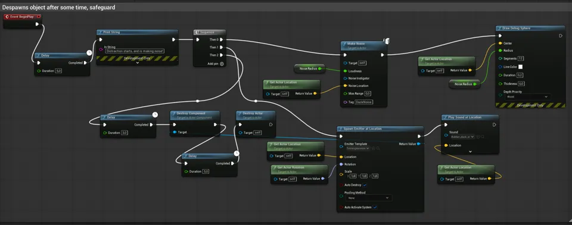572x225 pixels.
Task: Click the browse magnifier beside Emitter Template
Action: 378,148
